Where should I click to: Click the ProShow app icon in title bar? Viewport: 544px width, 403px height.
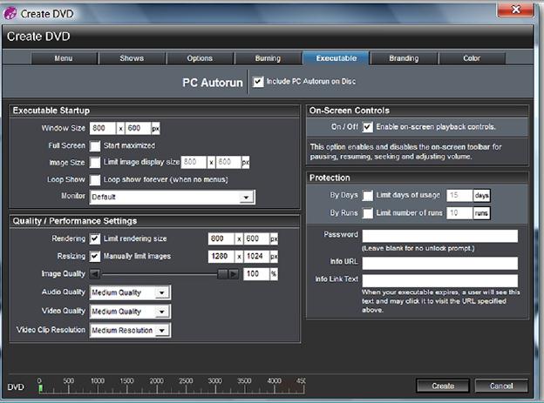10,14
